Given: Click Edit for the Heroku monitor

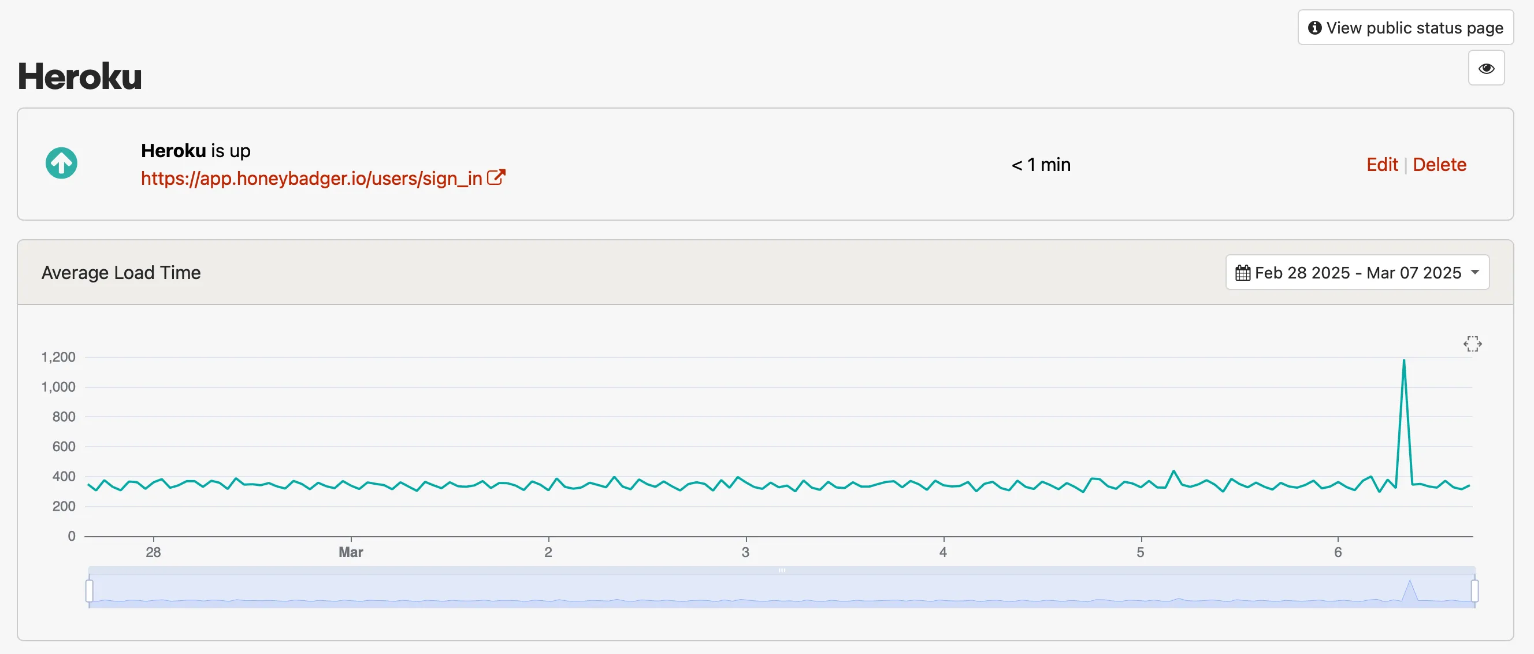Looking at the screenshot, I should tap(1381, 165).
